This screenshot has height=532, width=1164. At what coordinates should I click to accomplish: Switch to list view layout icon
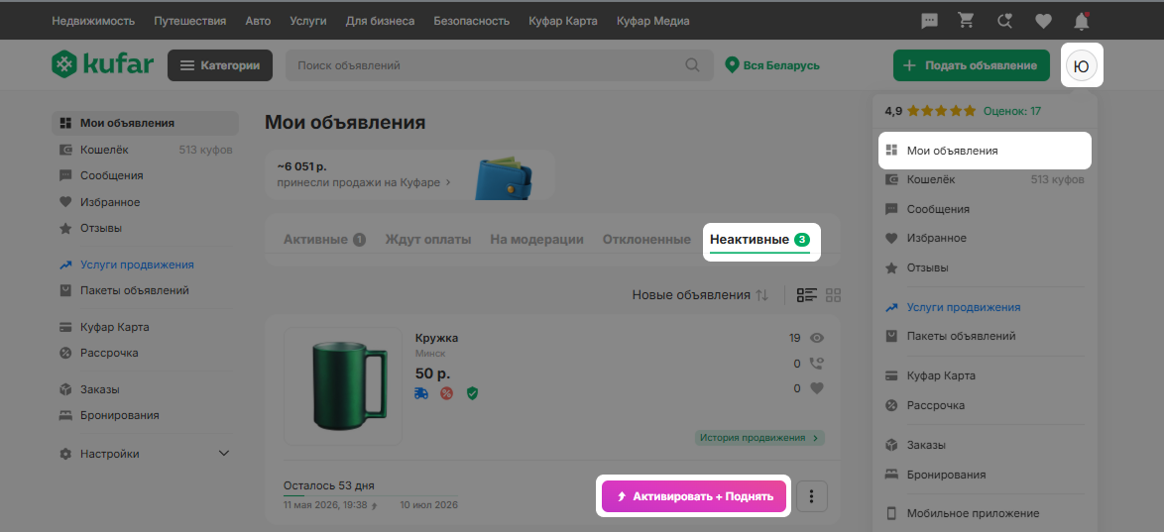pos(807,294)
